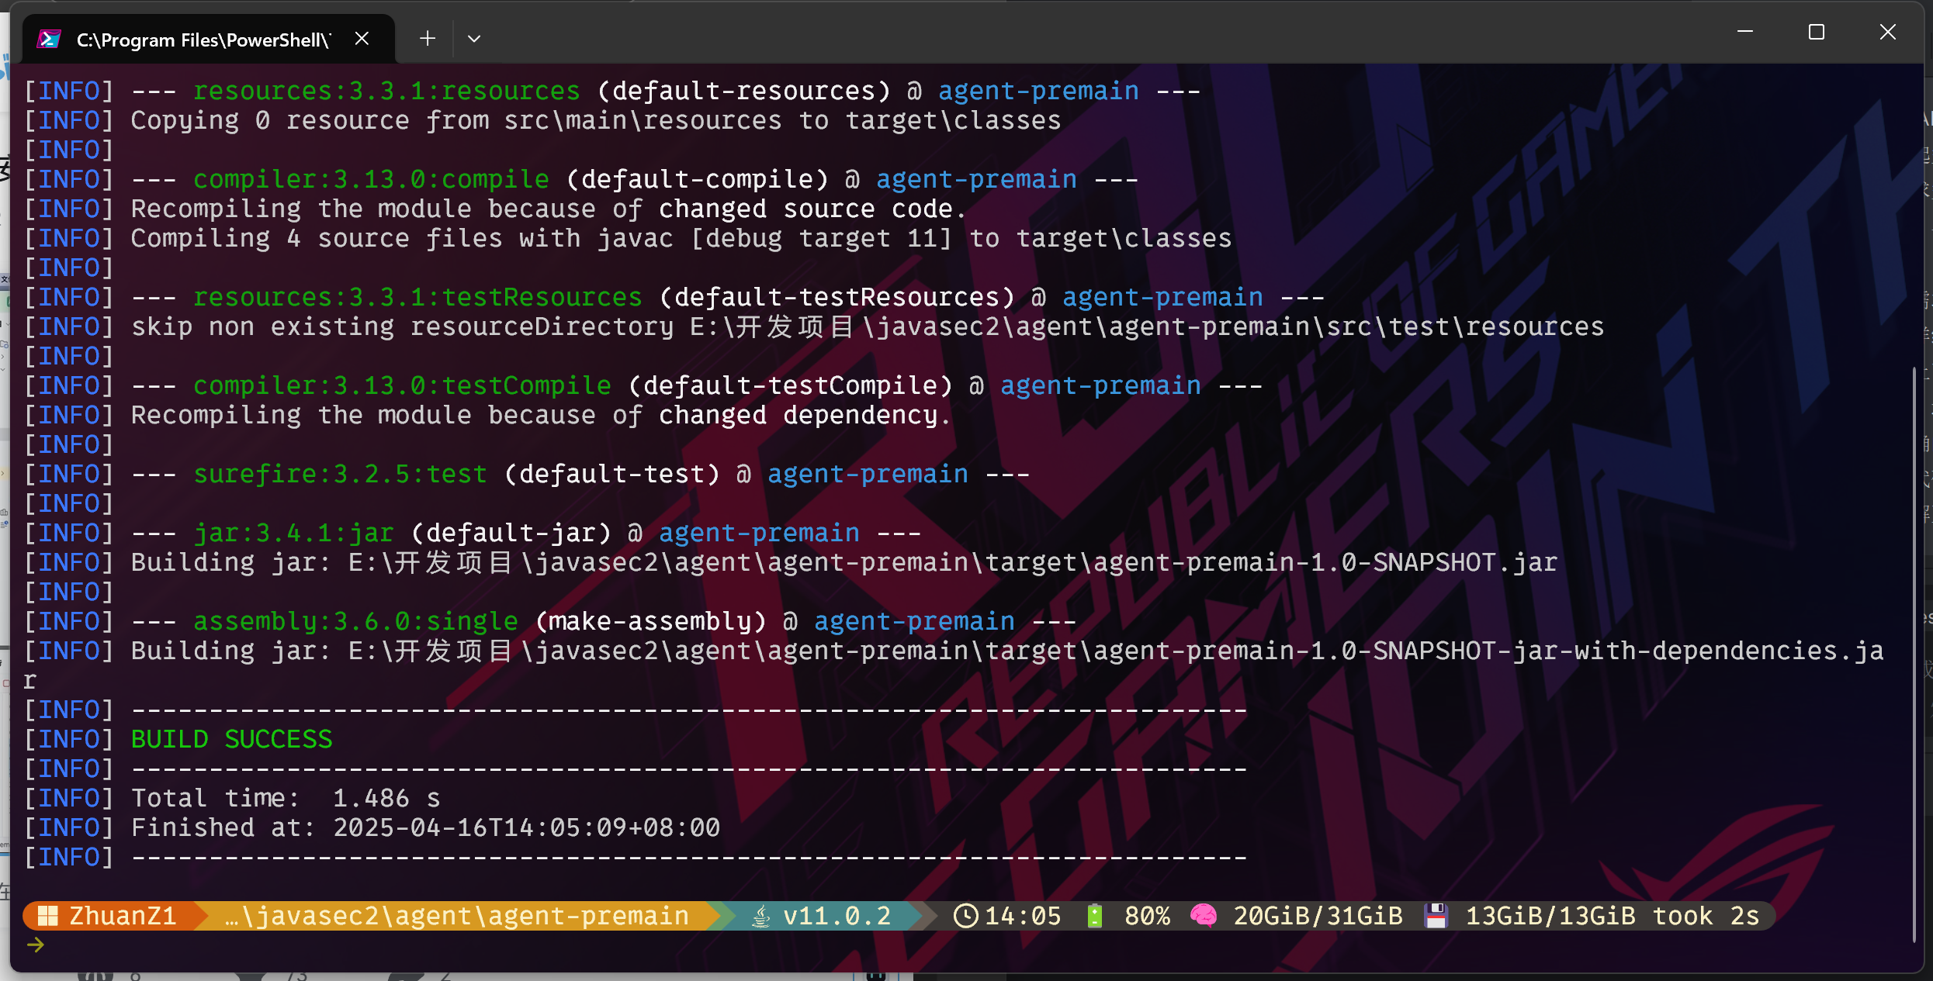Minimize the terminal window

(x=1744, y=33)
